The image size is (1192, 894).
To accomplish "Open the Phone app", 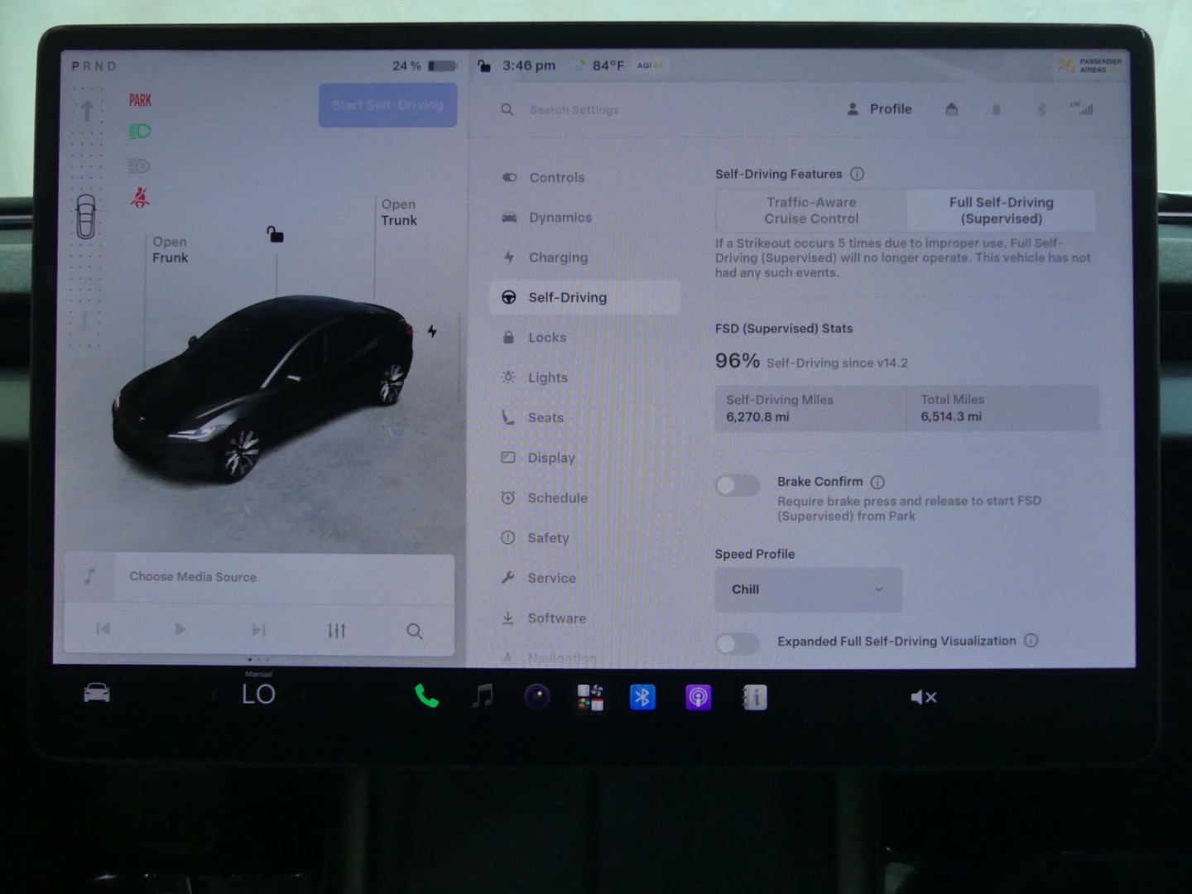I will (x=426, y=696).
